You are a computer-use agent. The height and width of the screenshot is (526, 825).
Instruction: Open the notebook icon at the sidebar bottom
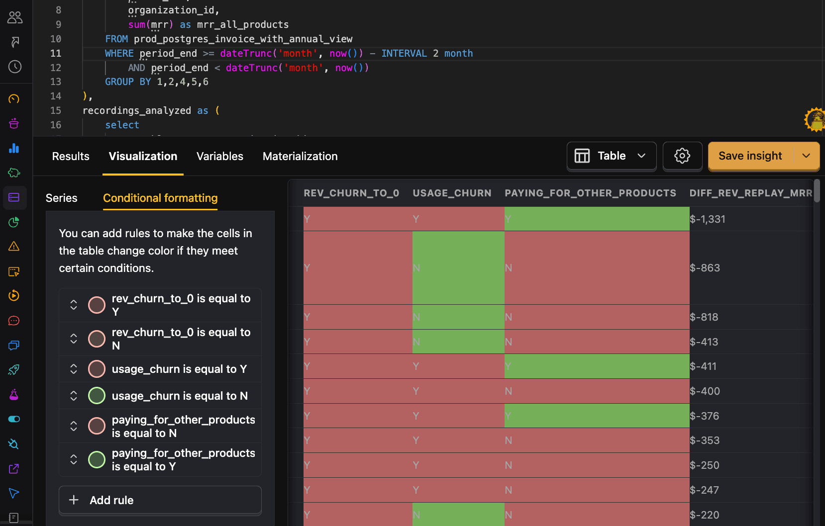(x=14, y=518)
